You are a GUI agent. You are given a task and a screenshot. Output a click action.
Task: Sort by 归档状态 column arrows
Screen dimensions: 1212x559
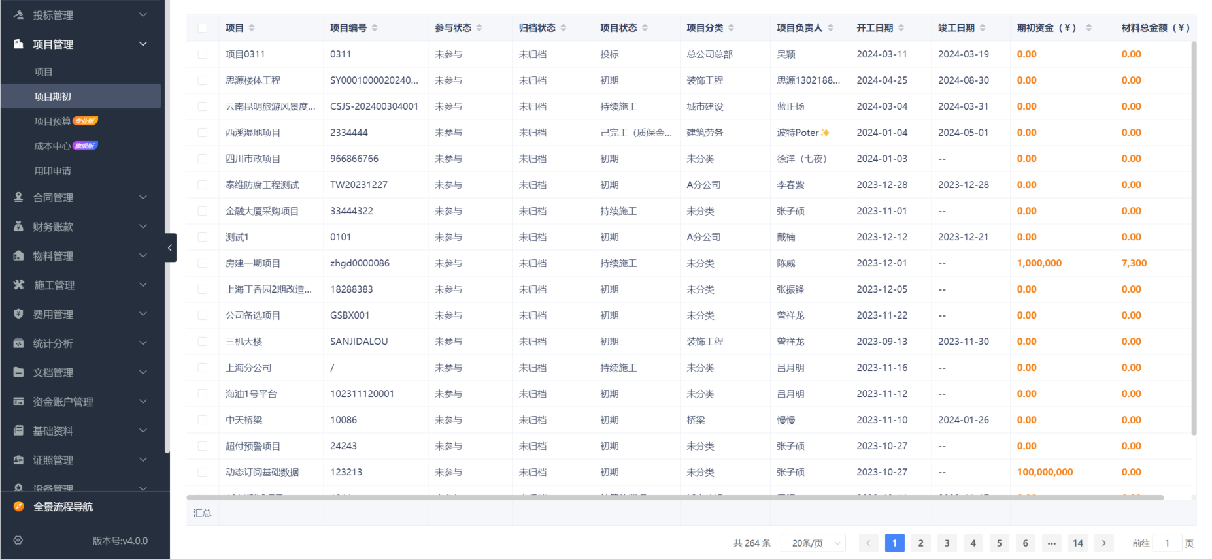564,28
